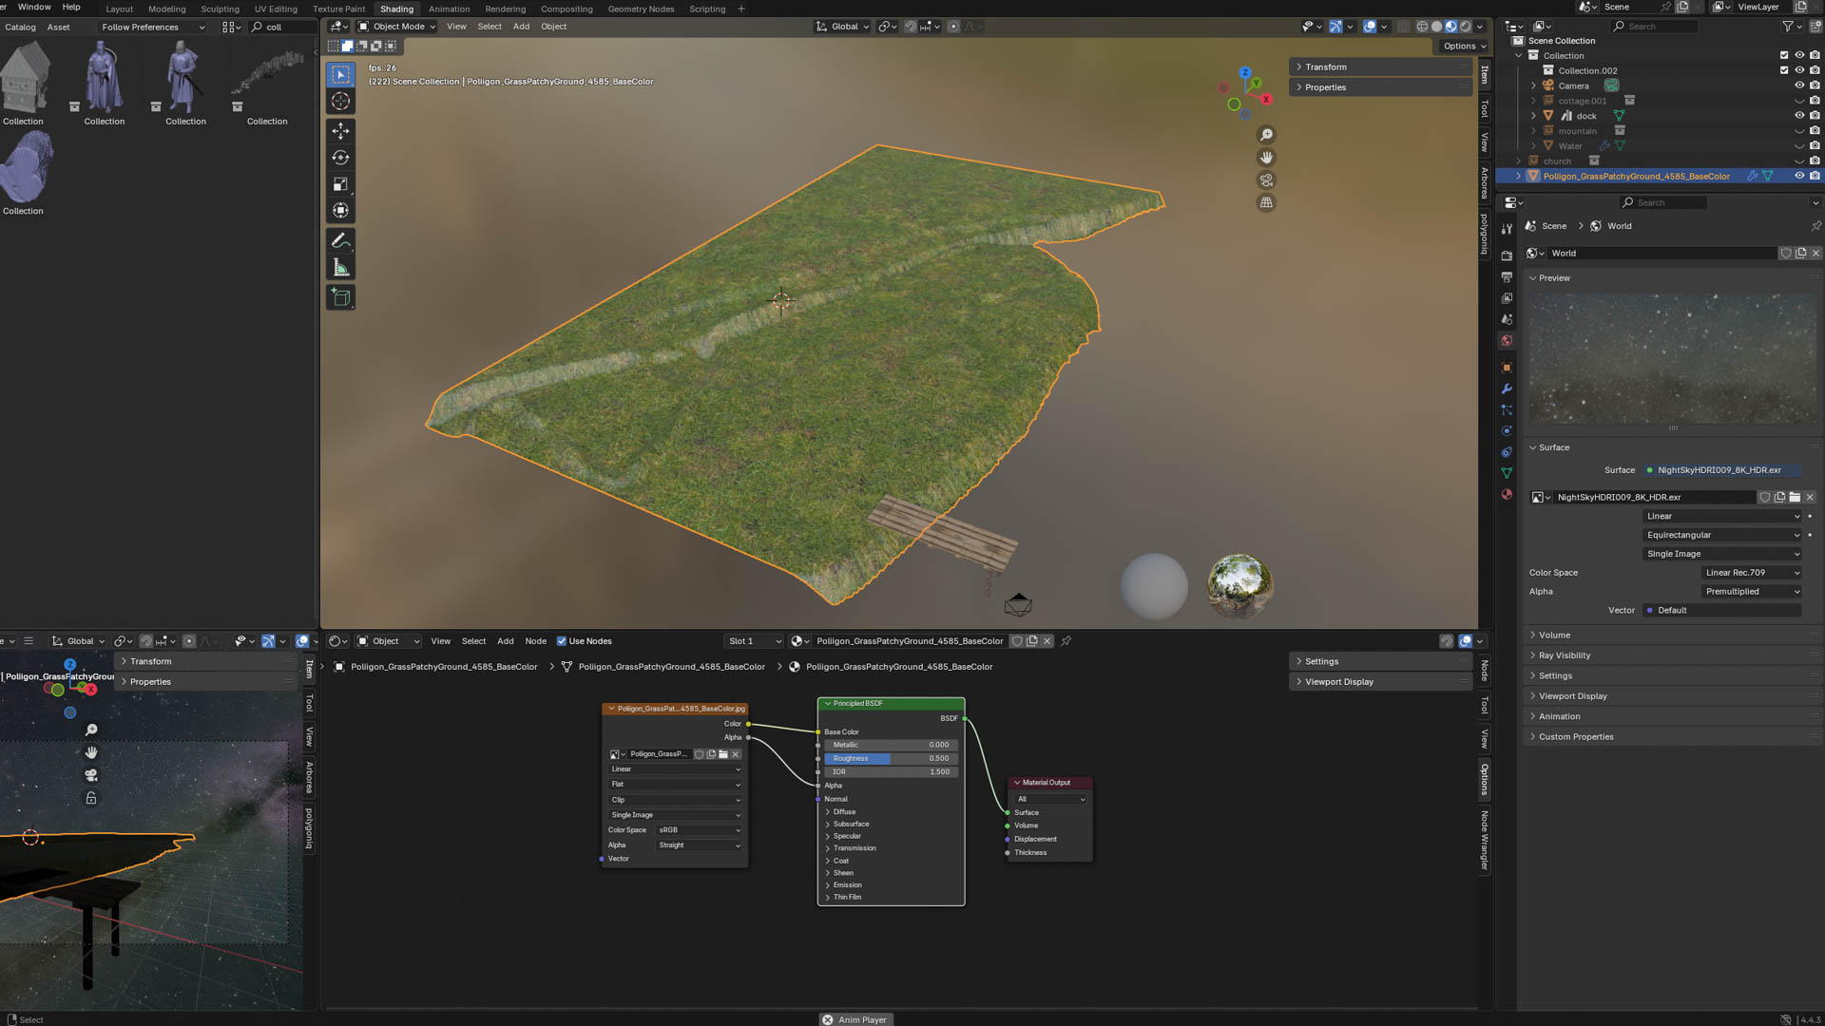Adjust the Roughness slider on Principled BSDF
Viewport: 1825px width, 1026px height.
891,758
